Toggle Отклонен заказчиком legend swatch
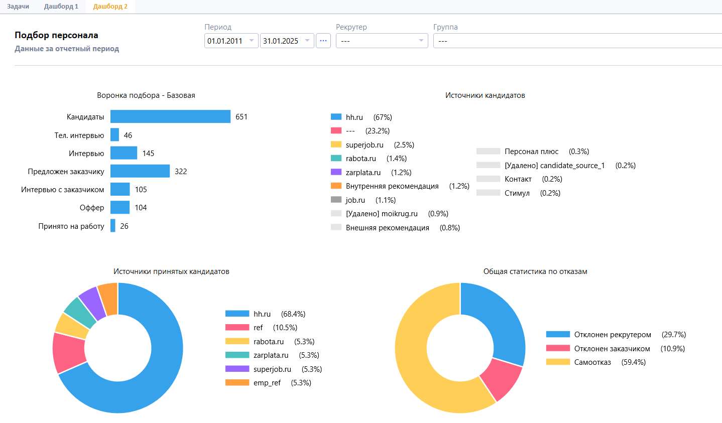 (x=558, y=348)
